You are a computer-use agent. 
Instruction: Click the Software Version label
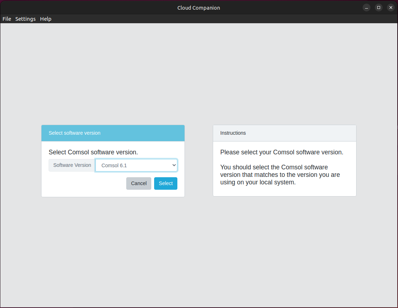point(72,165)
